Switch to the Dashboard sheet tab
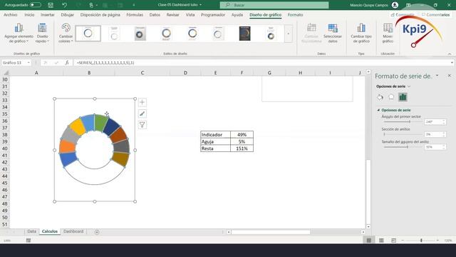The width and height of the screenshot is (456, 257). [x=73, y=231]
